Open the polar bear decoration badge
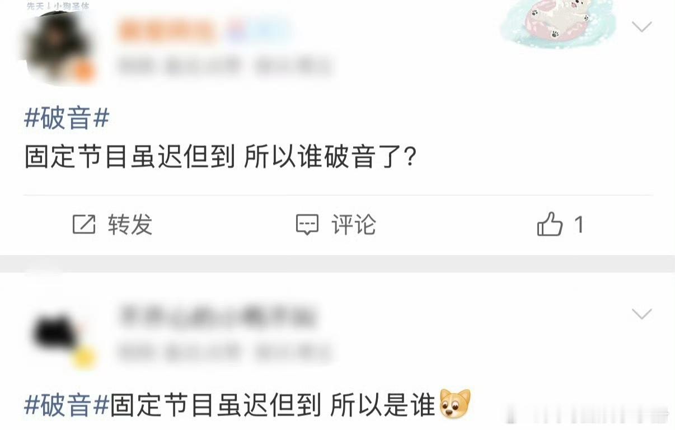The width and height of the screenshot is (675, 430). pyautogui.click(x=557, y=24)
